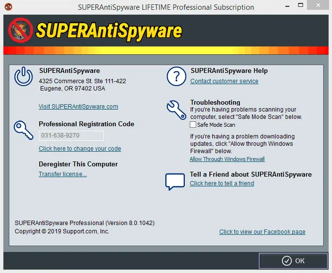Click the Eugene, OR 97402 USA line

click(x=73, y=89)
